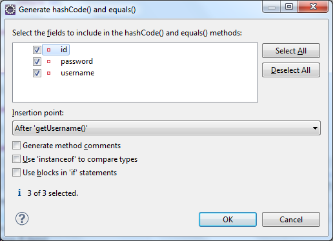Click the red field icon beside password
This screenshot has height=241, width=333.
[x=49, y=62]
